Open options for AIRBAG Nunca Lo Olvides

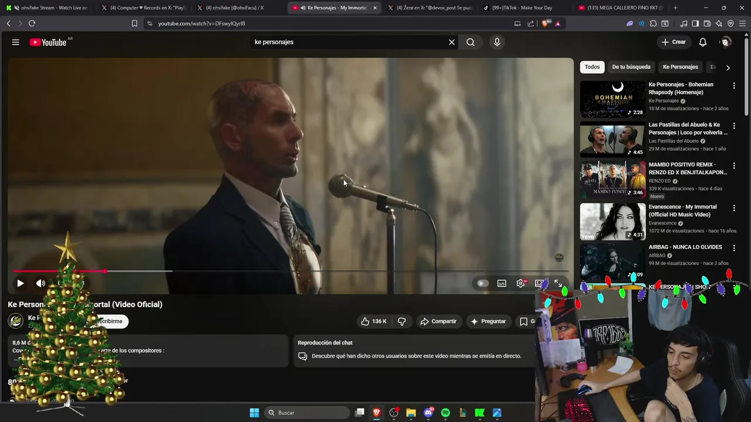coord(734,248)
